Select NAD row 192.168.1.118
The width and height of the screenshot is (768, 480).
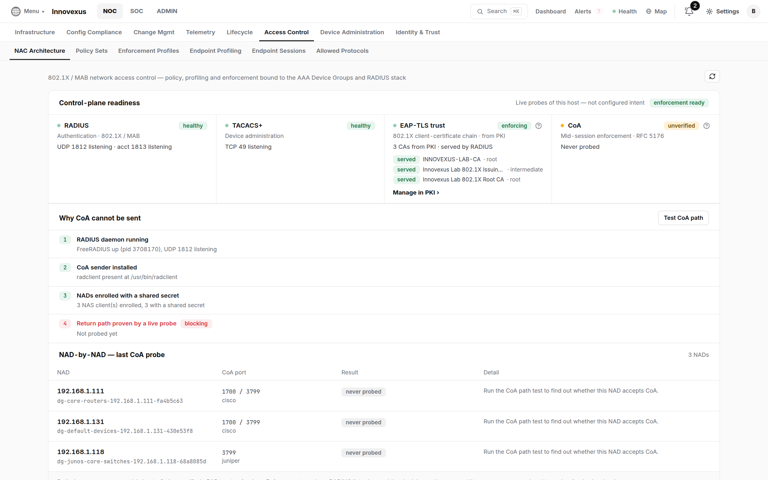[x=384, y=456]
